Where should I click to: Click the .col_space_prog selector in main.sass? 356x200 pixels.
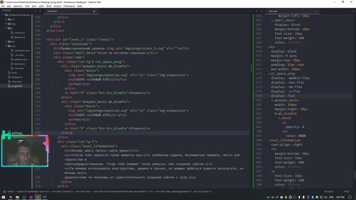(281, 74)
